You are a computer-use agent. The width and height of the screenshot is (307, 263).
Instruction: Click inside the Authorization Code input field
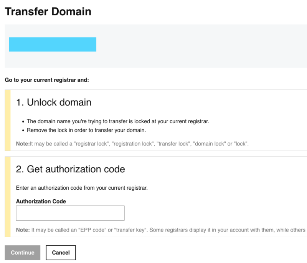[x=70, y=213]
